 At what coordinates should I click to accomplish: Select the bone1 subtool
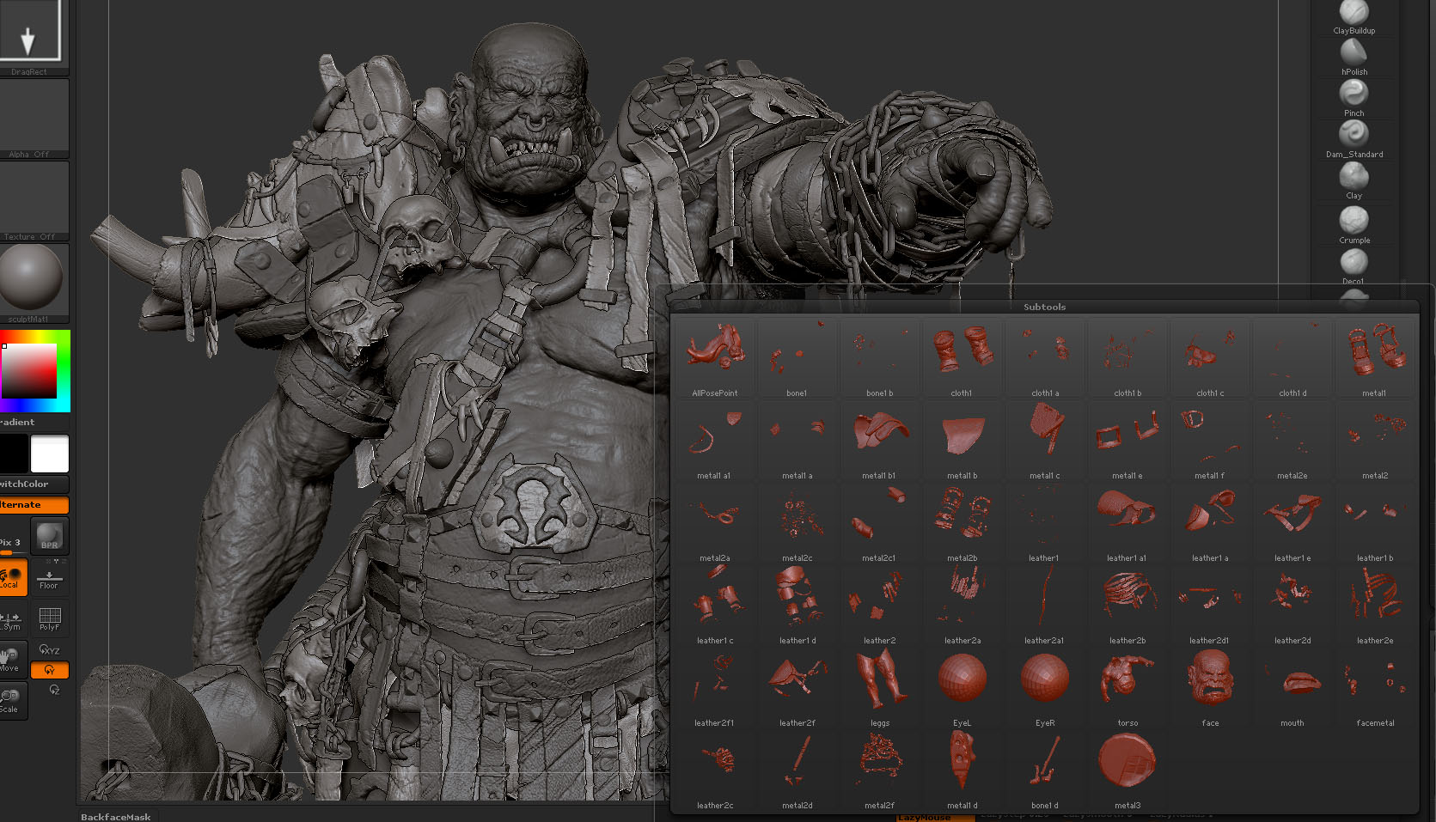tap(797, 358)
